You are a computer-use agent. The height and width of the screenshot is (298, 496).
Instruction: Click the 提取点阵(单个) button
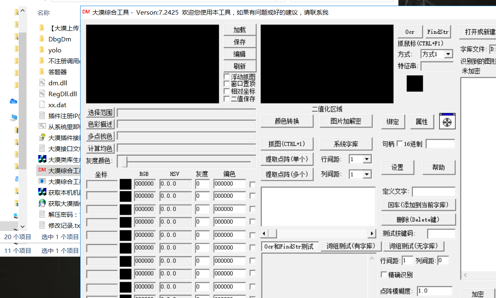tap(287, 159)
